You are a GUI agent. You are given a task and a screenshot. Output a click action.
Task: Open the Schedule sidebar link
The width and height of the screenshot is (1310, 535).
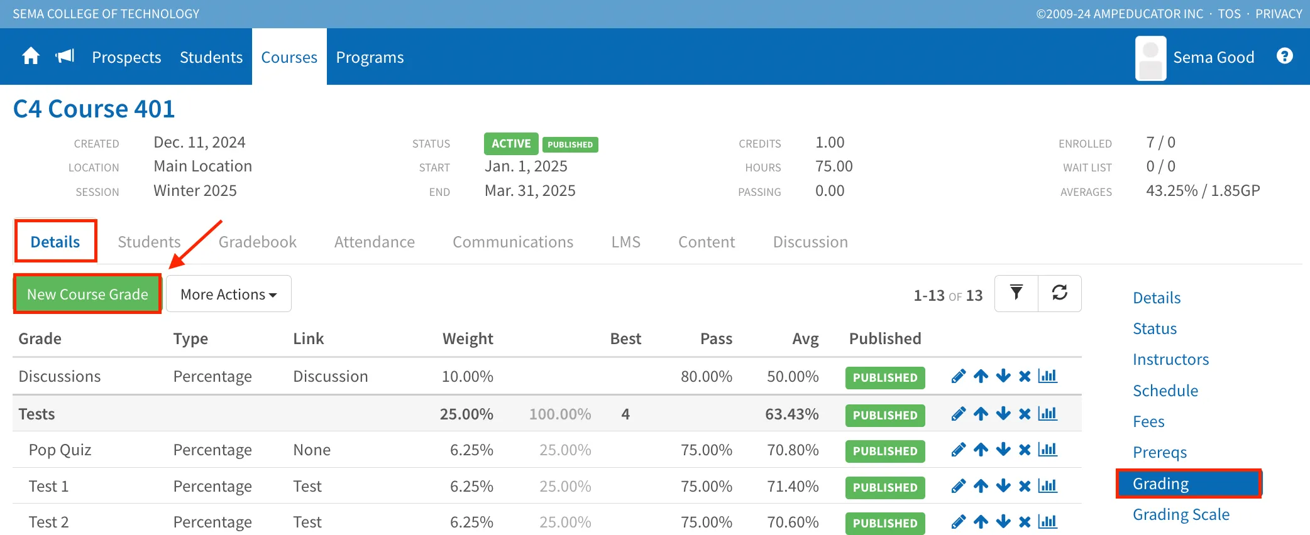coord(1165,391)
